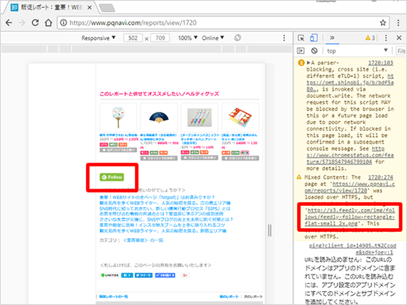Go back with the browser back arrow
The image size is (407, 305).
[9, 23]
